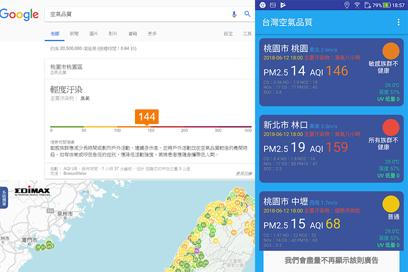Click the 東南 3.5m/s wind reading
This screenshot has width=408, height=272.
point(323,126)
